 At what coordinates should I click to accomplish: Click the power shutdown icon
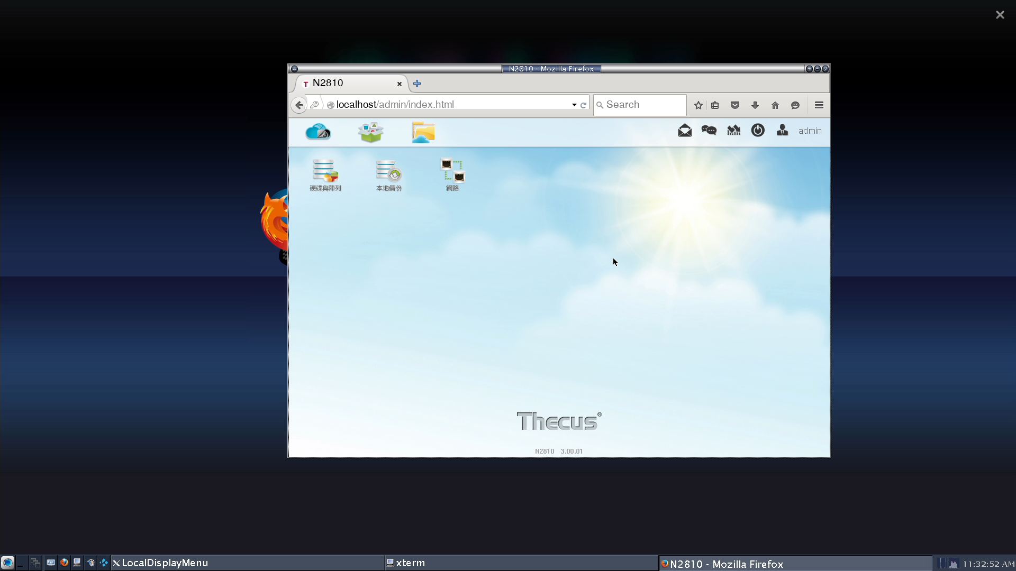point(758,131)
